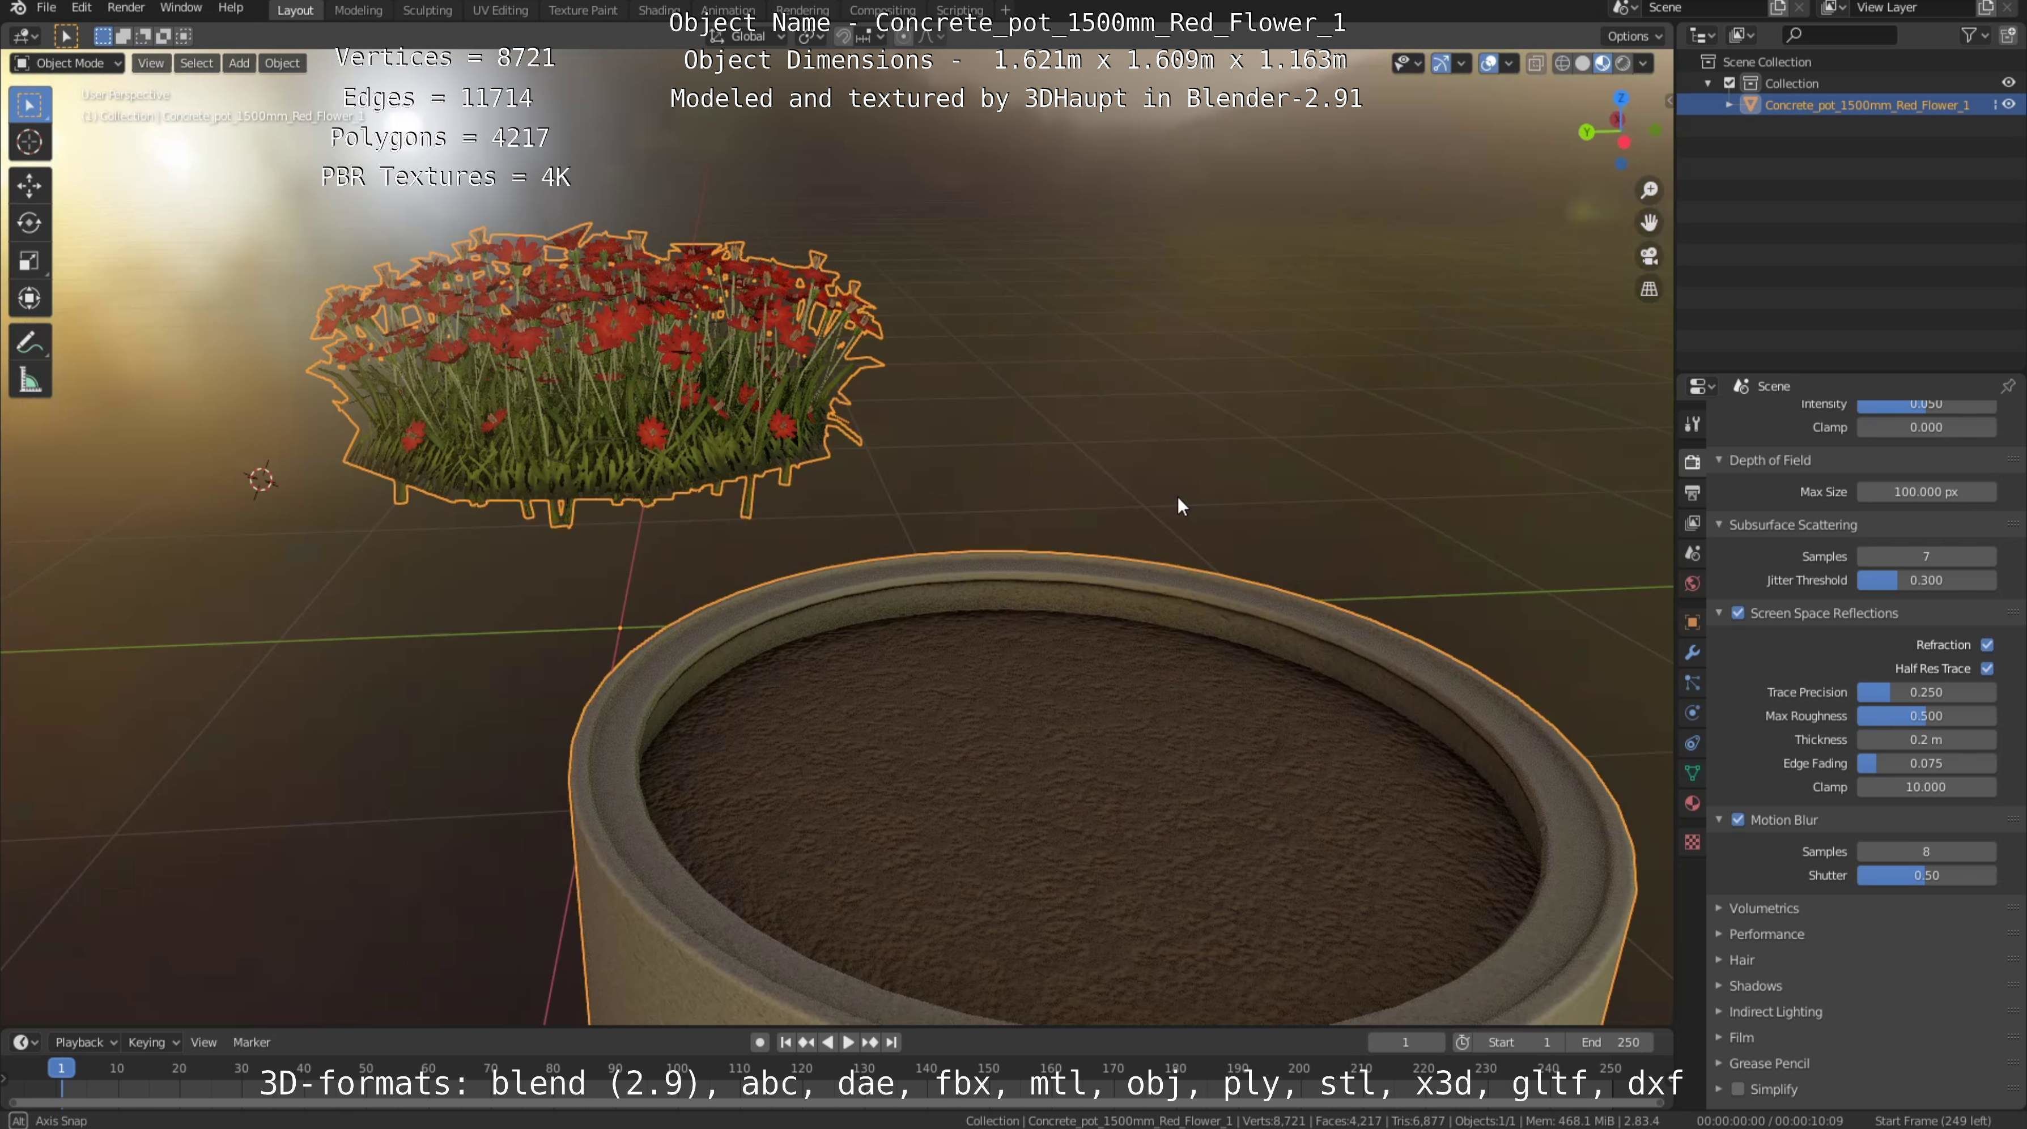The width and height of the screenshot is (2027, 1129).
Task: Collapse the Subsurface Scattering panel
Action: [1719, 525]
